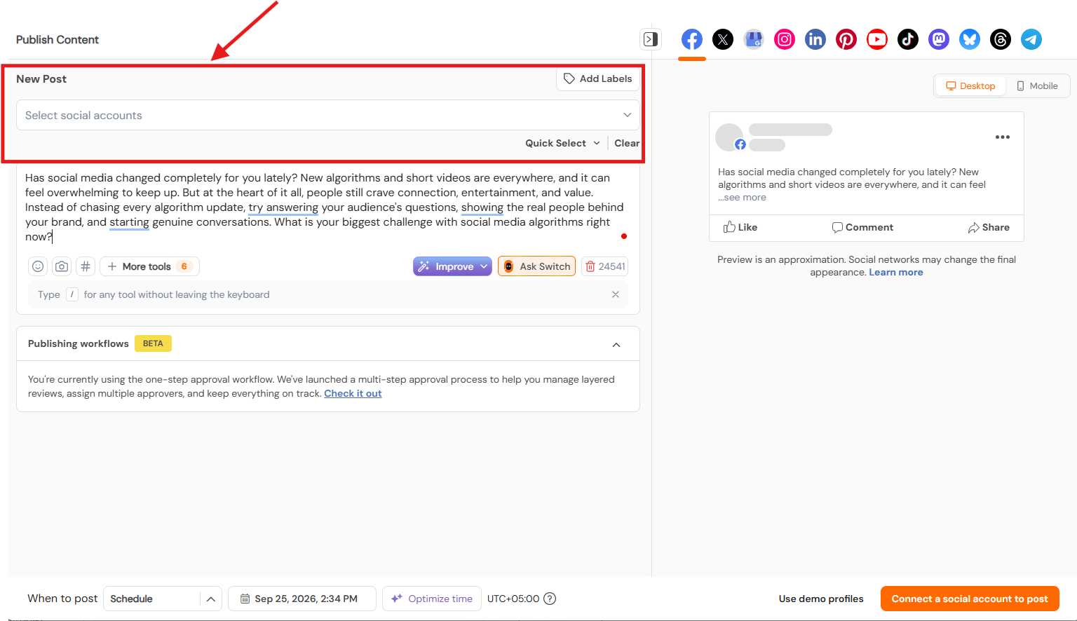Open the Facebook preview tab
The height and width of the screenshot is (621, 1077).
coord(692,39)
